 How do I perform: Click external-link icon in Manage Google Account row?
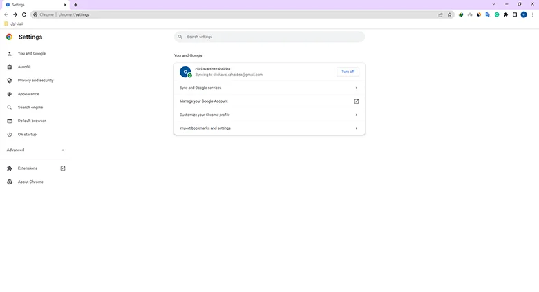[x=357, y=101]
